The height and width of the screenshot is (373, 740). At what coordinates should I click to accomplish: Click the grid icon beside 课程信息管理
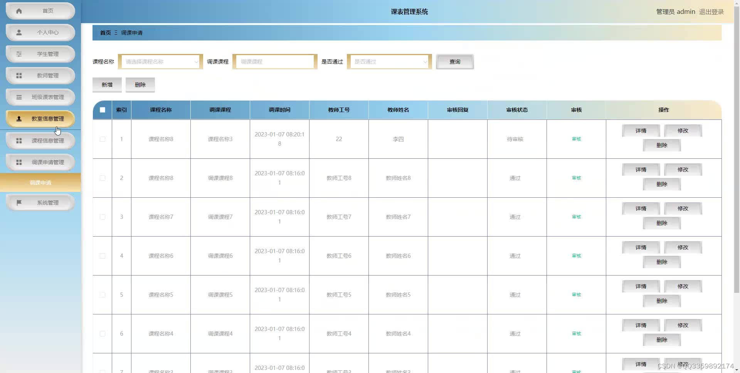tap(19, 141)
